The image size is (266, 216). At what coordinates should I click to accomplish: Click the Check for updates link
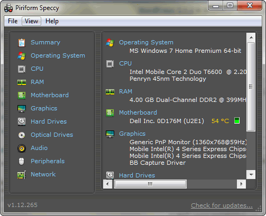point(222,205)
